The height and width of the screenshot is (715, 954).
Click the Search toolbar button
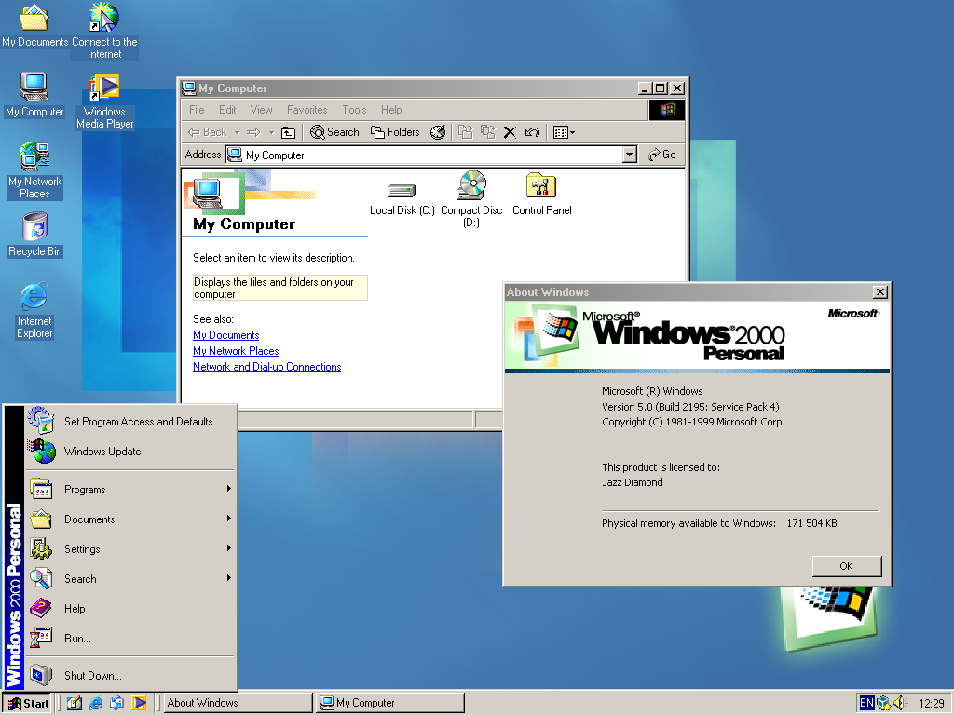coord(334,132)
